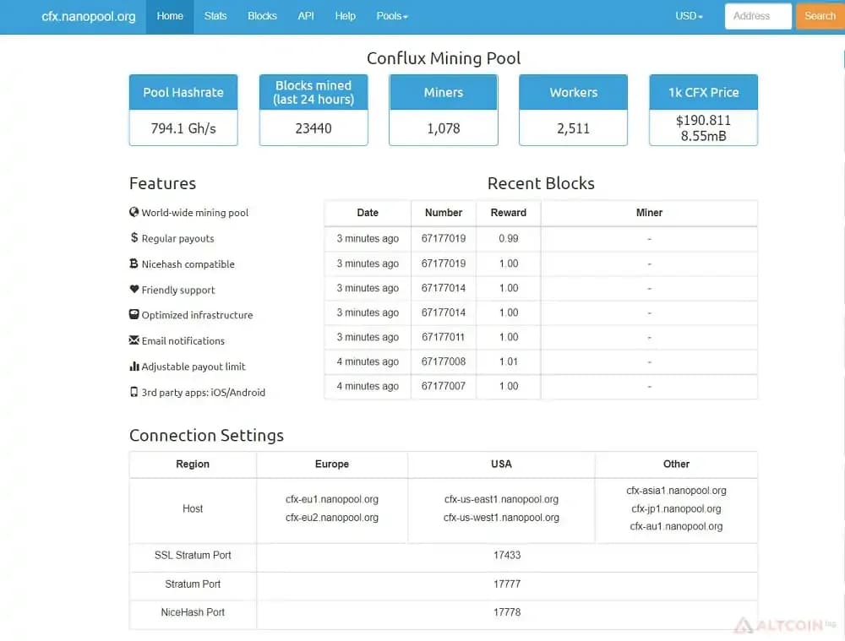Click the dollar icon beside Regular payouts

click(x=134, y=237)
